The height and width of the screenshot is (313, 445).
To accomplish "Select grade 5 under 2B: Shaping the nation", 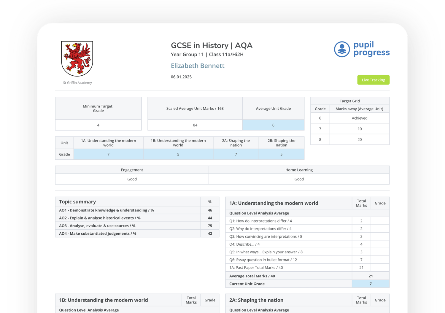I will tap(281, 154).
